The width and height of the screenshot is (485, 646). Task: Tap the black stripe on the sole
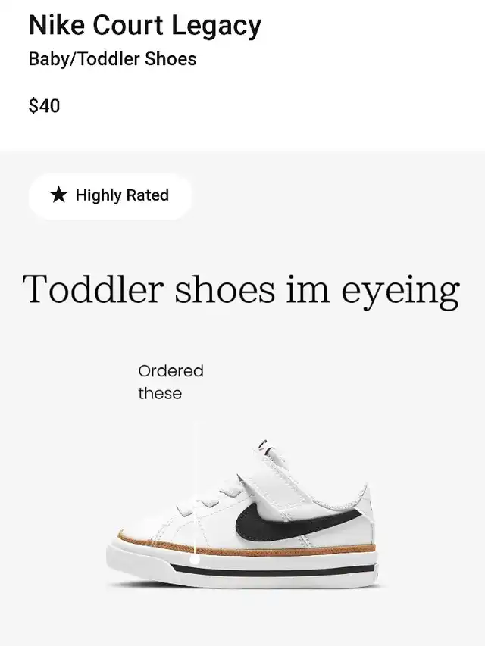[x=272, y=571]
